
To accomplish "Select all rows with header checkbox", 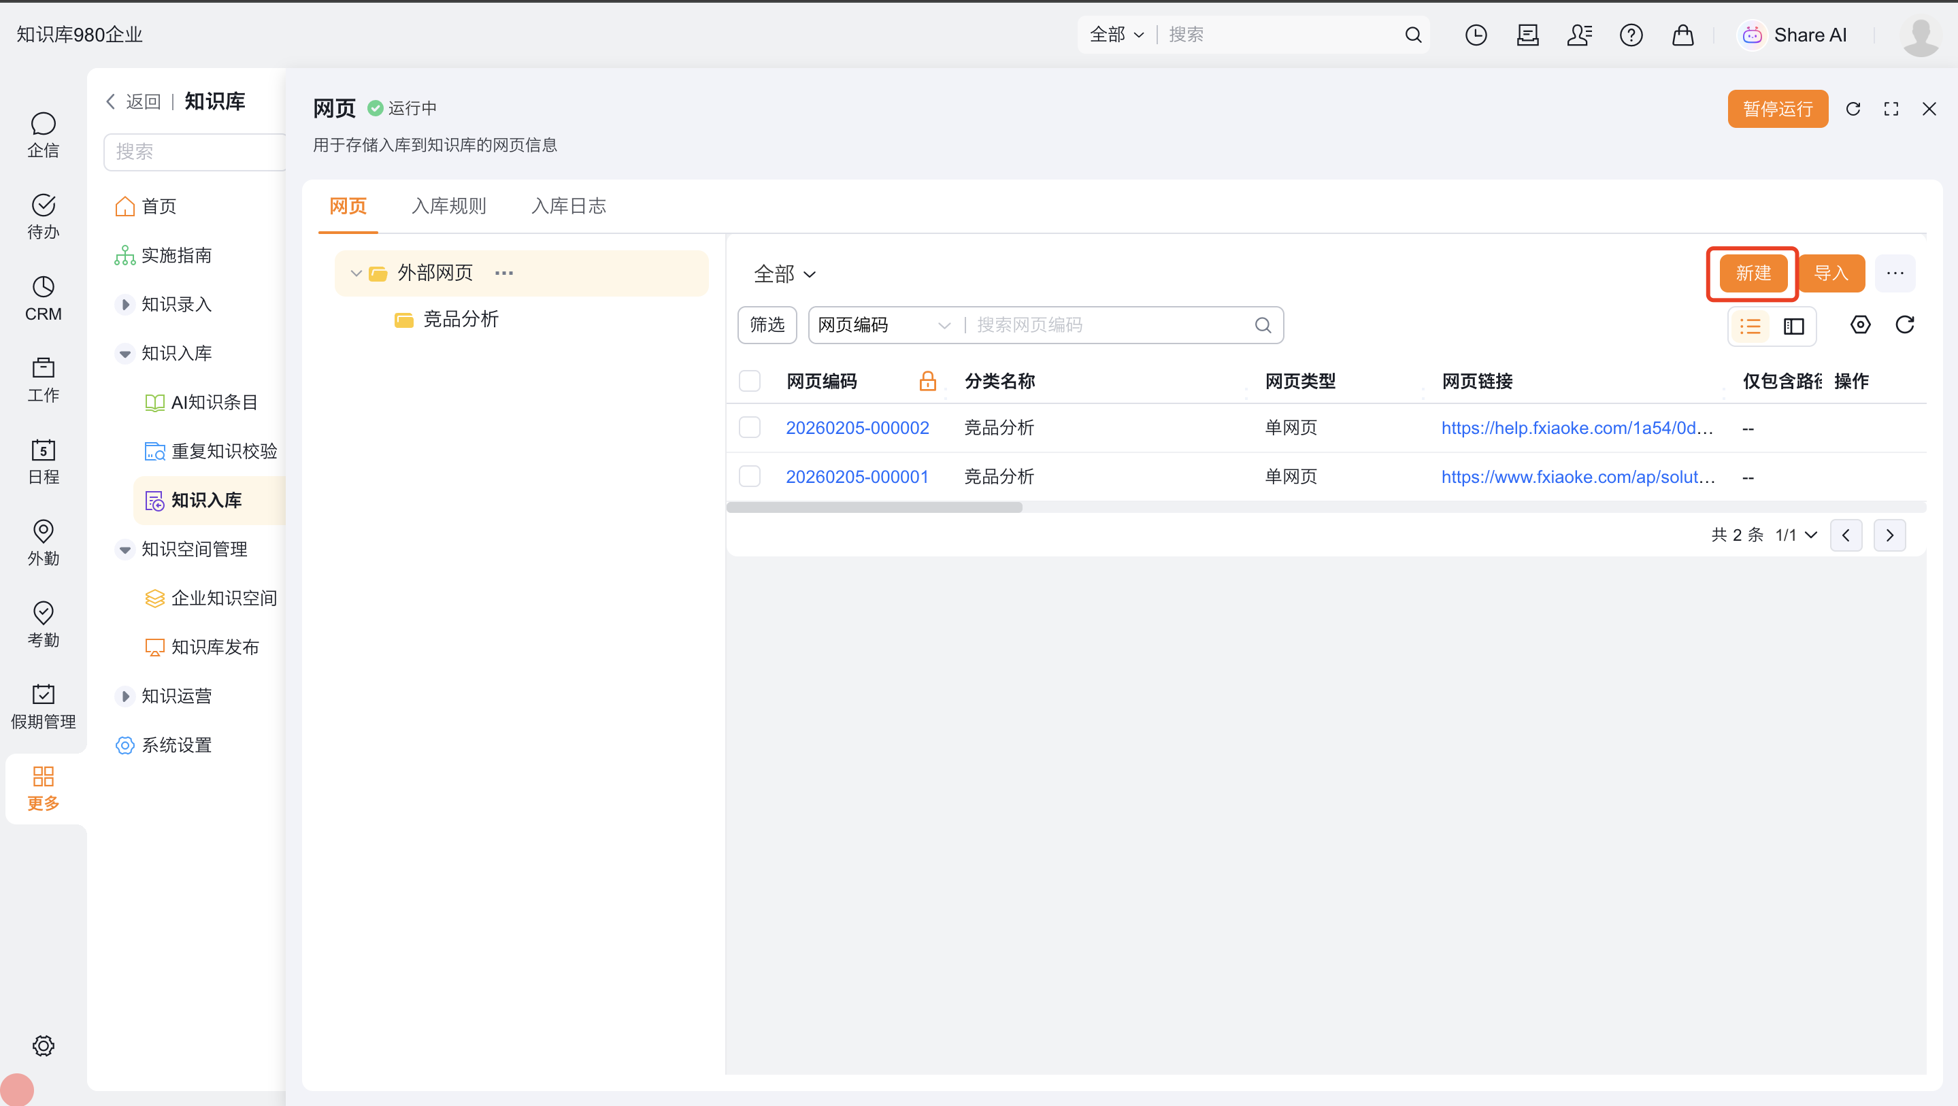I will coord(750,381).
